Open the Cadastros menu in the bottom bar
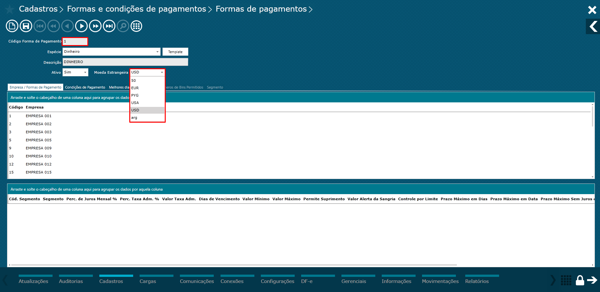 click(x=116, y=280)
